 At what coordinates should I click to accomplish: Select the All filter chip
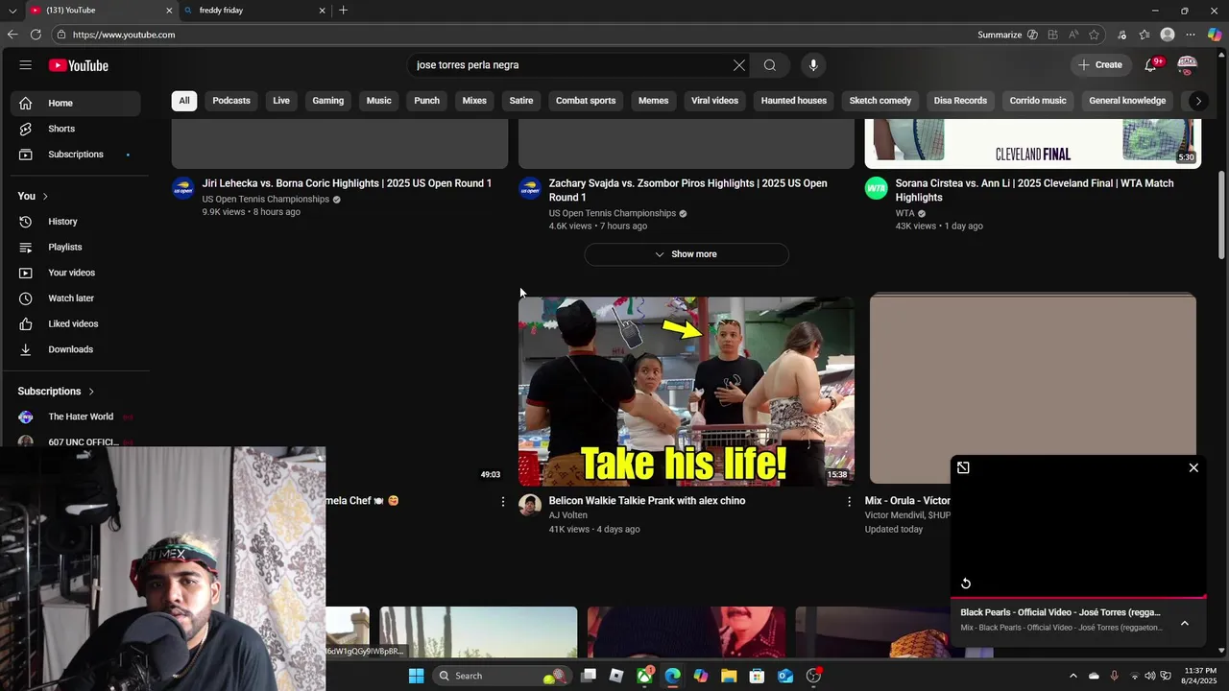(184, 101)
